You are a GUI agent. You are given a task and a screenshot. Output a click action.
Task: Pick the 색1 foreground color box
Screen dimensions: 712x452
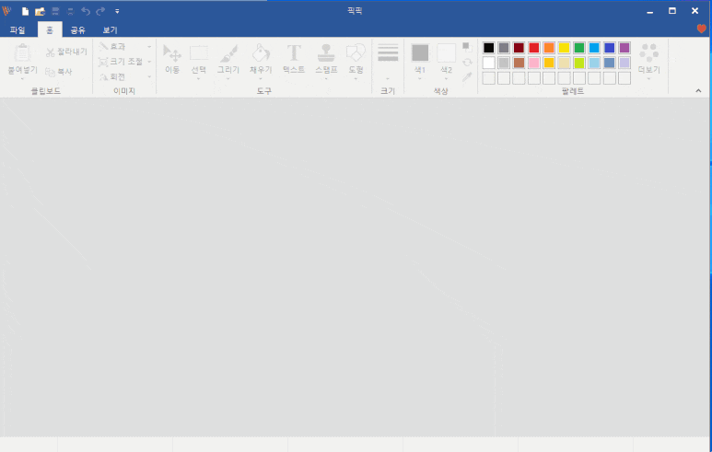pyautogui.click(x=420, y=52)
